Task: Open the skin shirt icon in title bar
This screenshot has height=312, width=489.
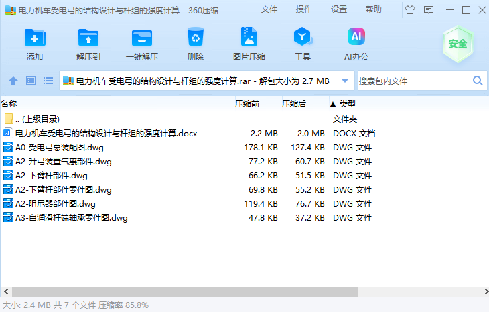Action: 410,10
